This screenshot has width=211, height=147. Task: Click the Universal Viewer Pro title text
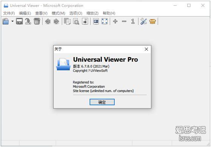point(105,59)
